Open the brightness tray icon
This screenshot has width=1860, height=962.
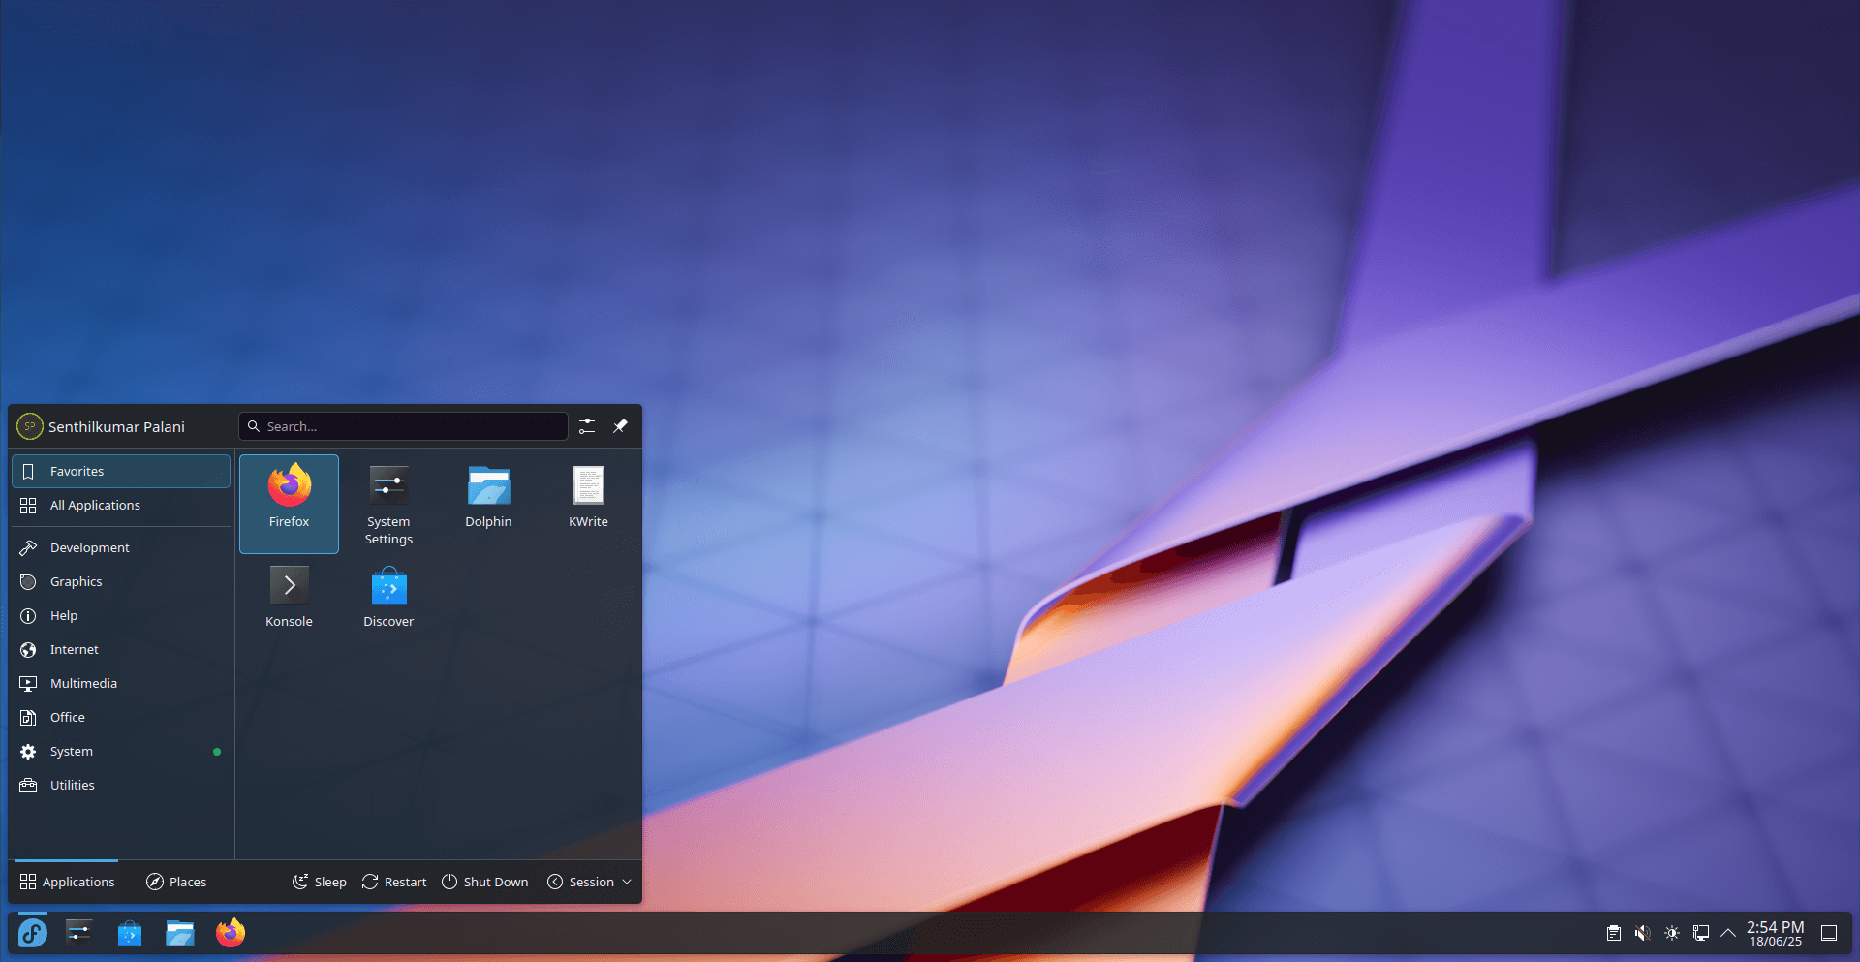[1672, 933]
